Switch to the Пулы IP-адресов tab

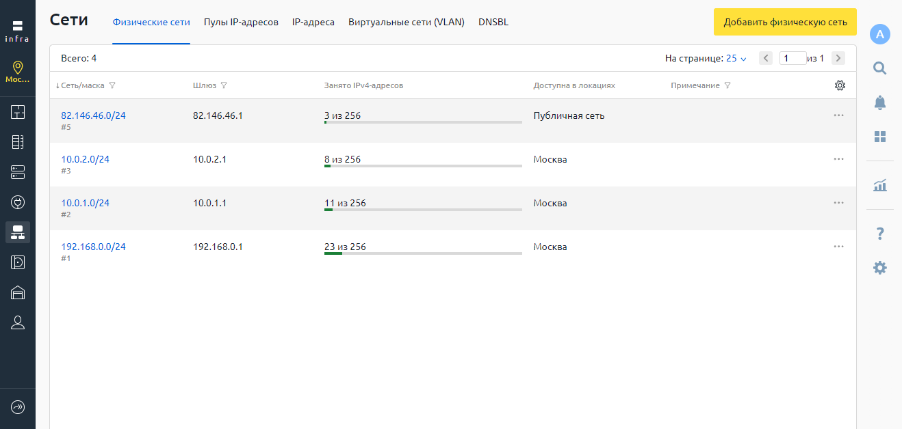tap(241, 23)
